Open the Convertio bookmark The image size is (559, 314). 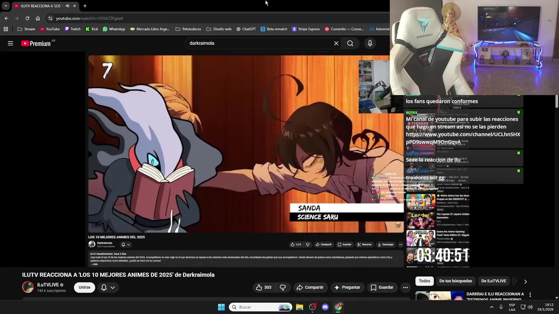(344, 29)
